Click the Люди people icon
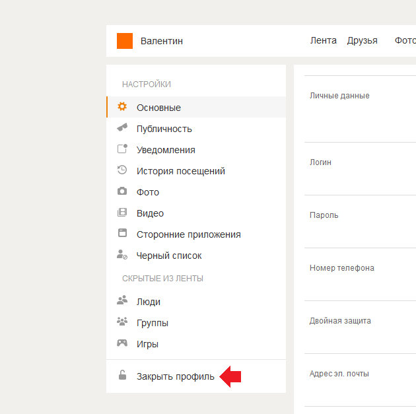This screenshot has height=414, width=416. click(122, 301)
